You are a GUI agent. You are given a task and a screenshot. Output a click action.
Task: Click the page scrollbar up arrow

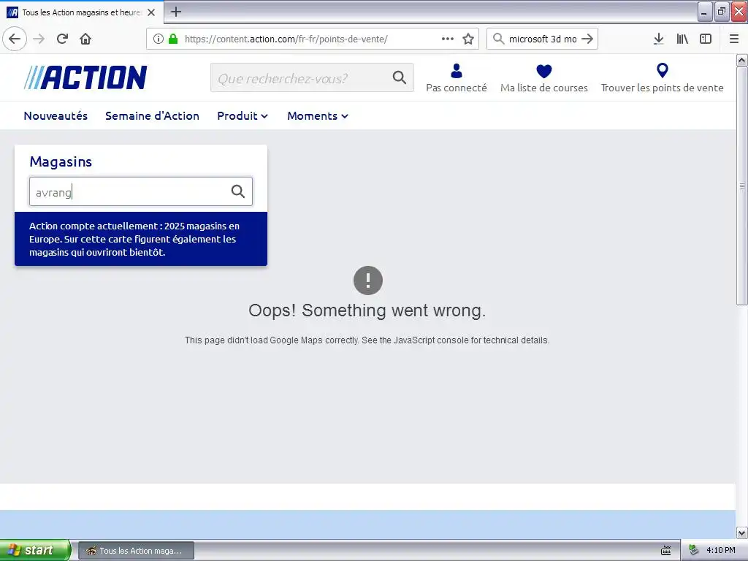741,60
